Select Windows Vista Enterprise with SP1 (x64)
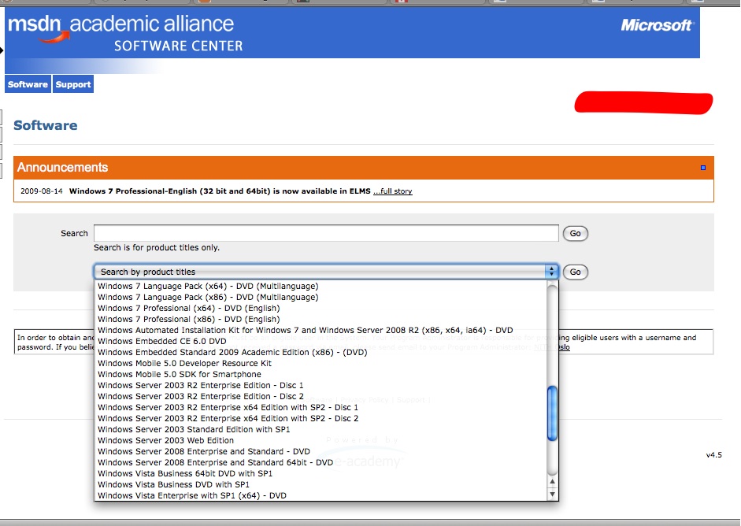The width and height of the screenshot is (741, 526). (x=320, y=496)
